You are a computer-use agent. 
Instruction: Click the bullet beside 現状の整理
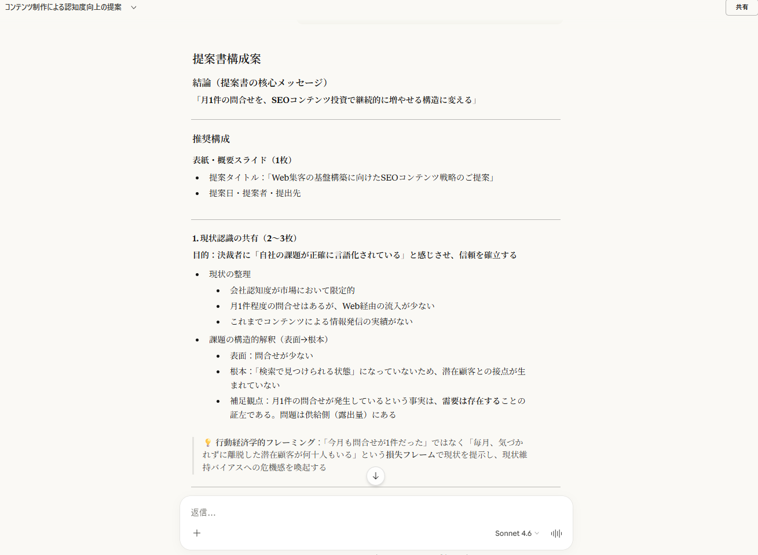196,274
